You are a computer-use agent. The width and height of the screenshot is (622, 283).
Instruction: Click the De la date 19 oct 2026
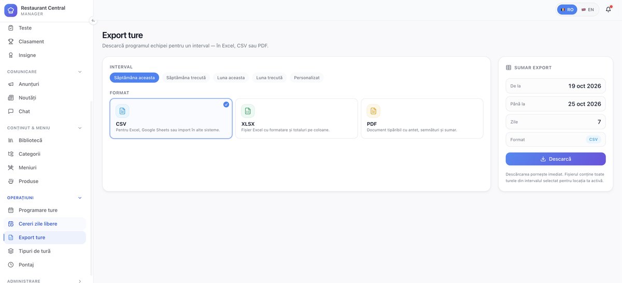click(585, 86)
